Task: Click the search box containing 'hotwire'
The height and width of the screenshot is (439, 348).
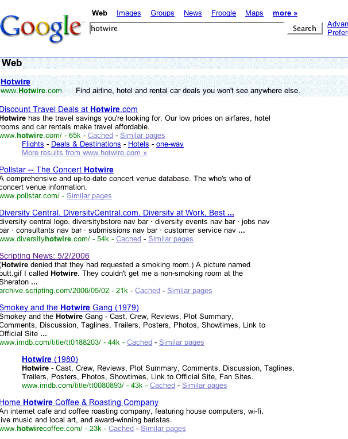Action: [x=187, y=28]
